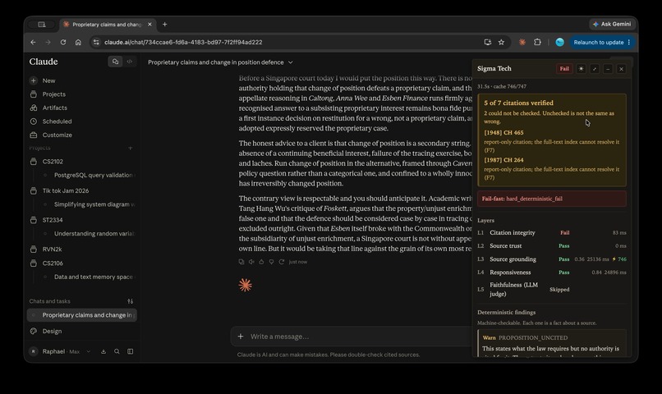Click the Relaunch to update button
Image resolution: width=662 pixels, height=394 pixels.
click(601, 42)
